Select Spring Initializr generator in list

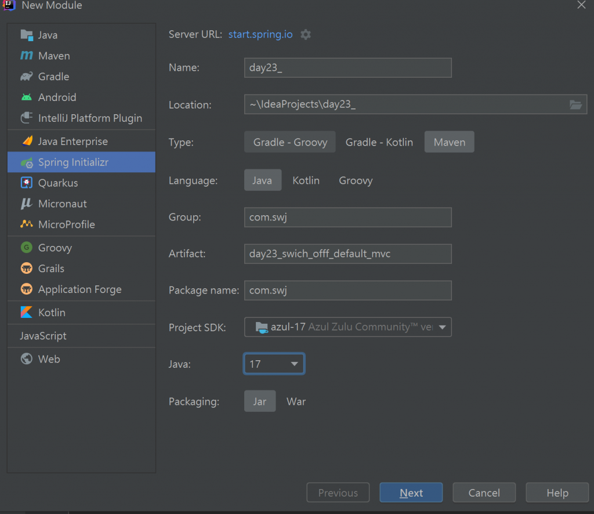tap(81, 162)
